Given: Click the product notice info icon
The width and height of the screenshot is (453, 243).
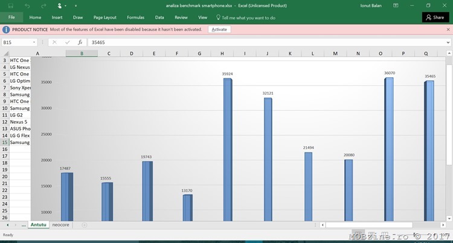Looking at the screenshot, I should pyautogui.click(x=6, y=30).
